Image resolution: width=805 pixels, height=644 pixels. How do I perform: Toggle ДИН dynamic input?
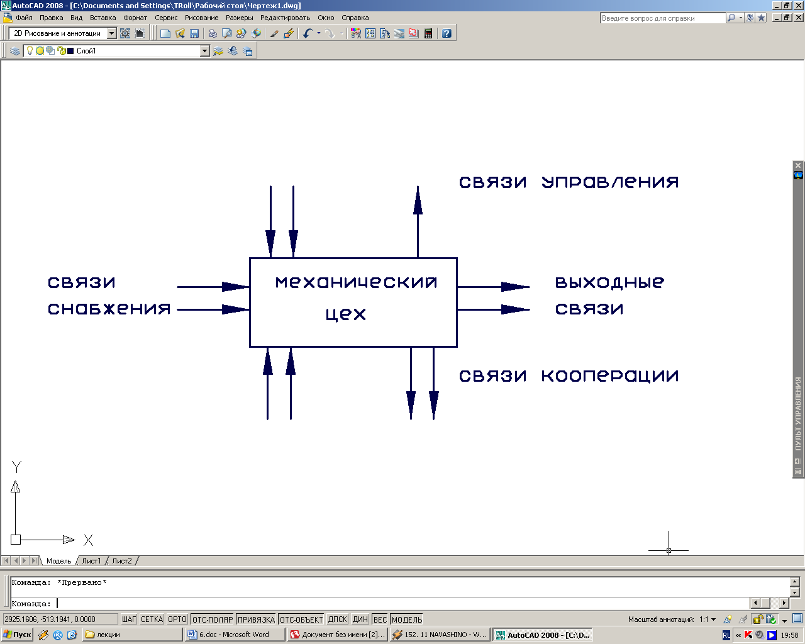tap(360, 619)
